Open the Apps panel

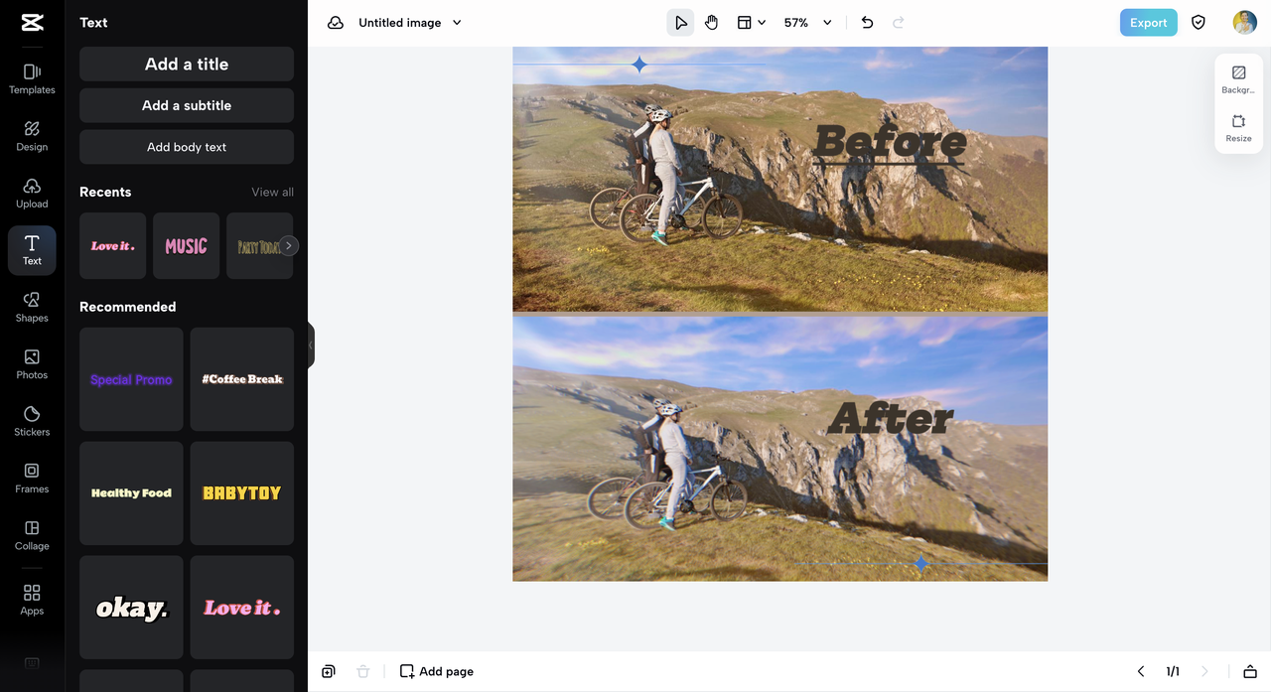32,600
